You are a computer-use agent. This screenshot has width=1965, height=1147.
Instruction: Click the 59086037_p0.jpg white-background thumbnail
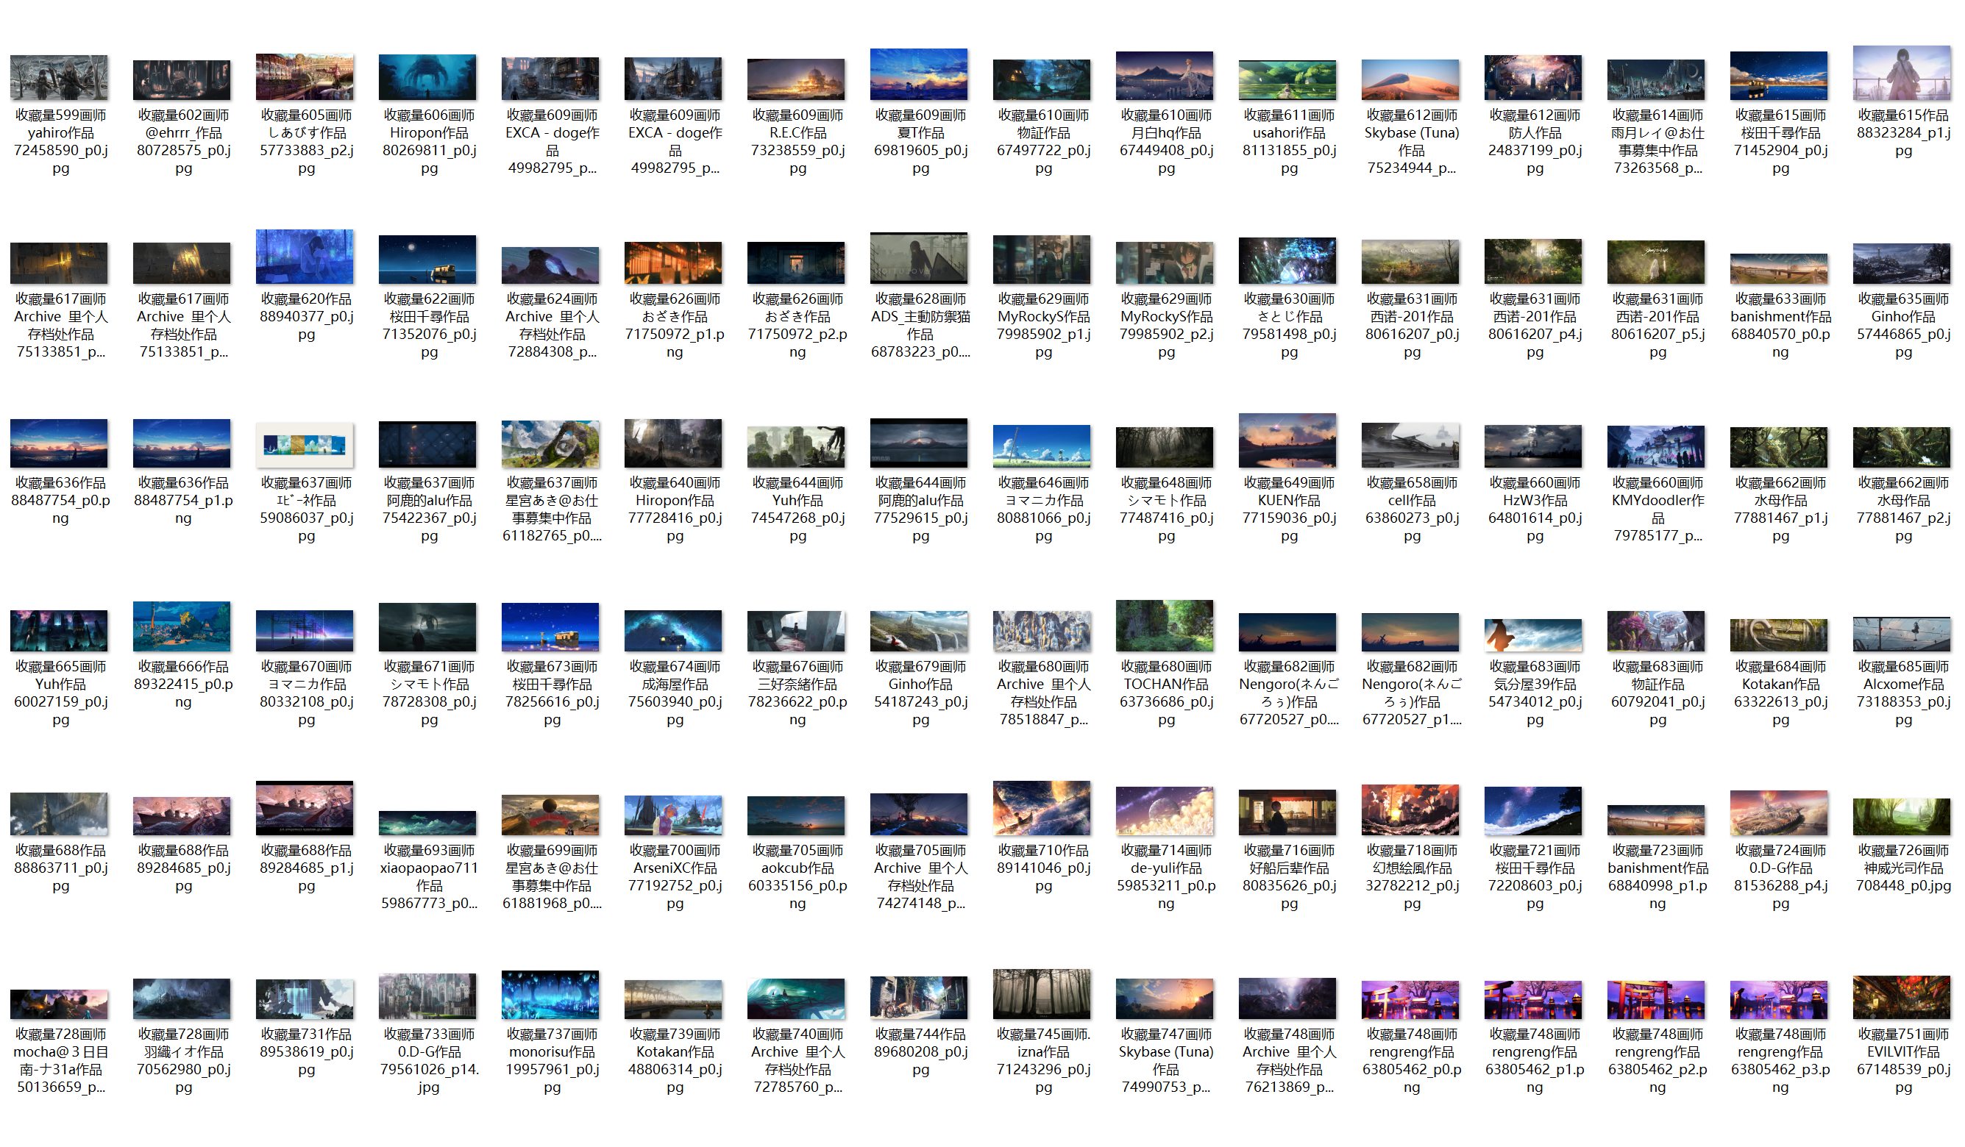(304, 445)
